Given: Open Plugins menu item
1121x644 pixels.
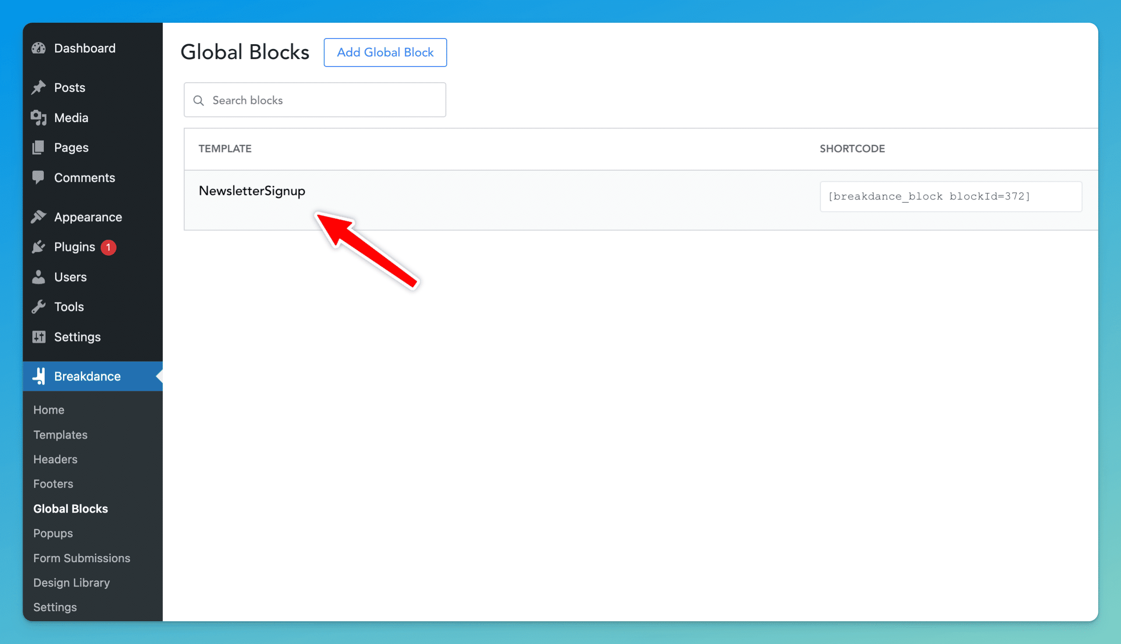Looking at the screenshot, I should click(93, 247).
